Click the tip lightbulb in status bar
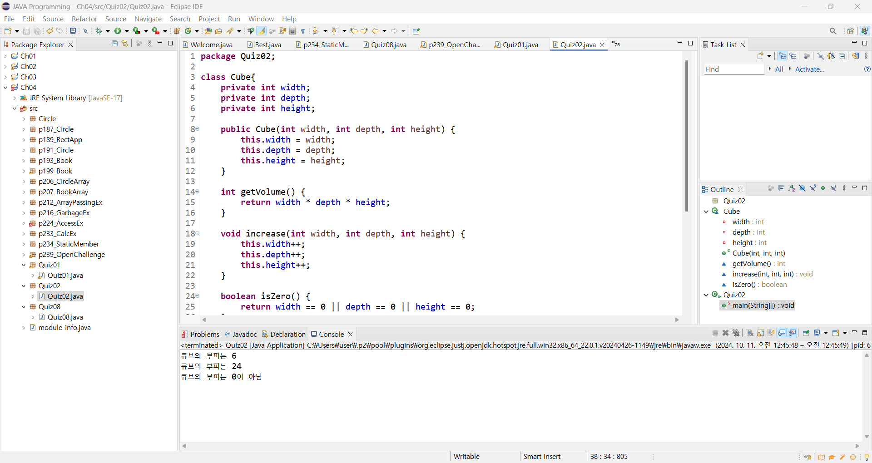 point(867,457)
